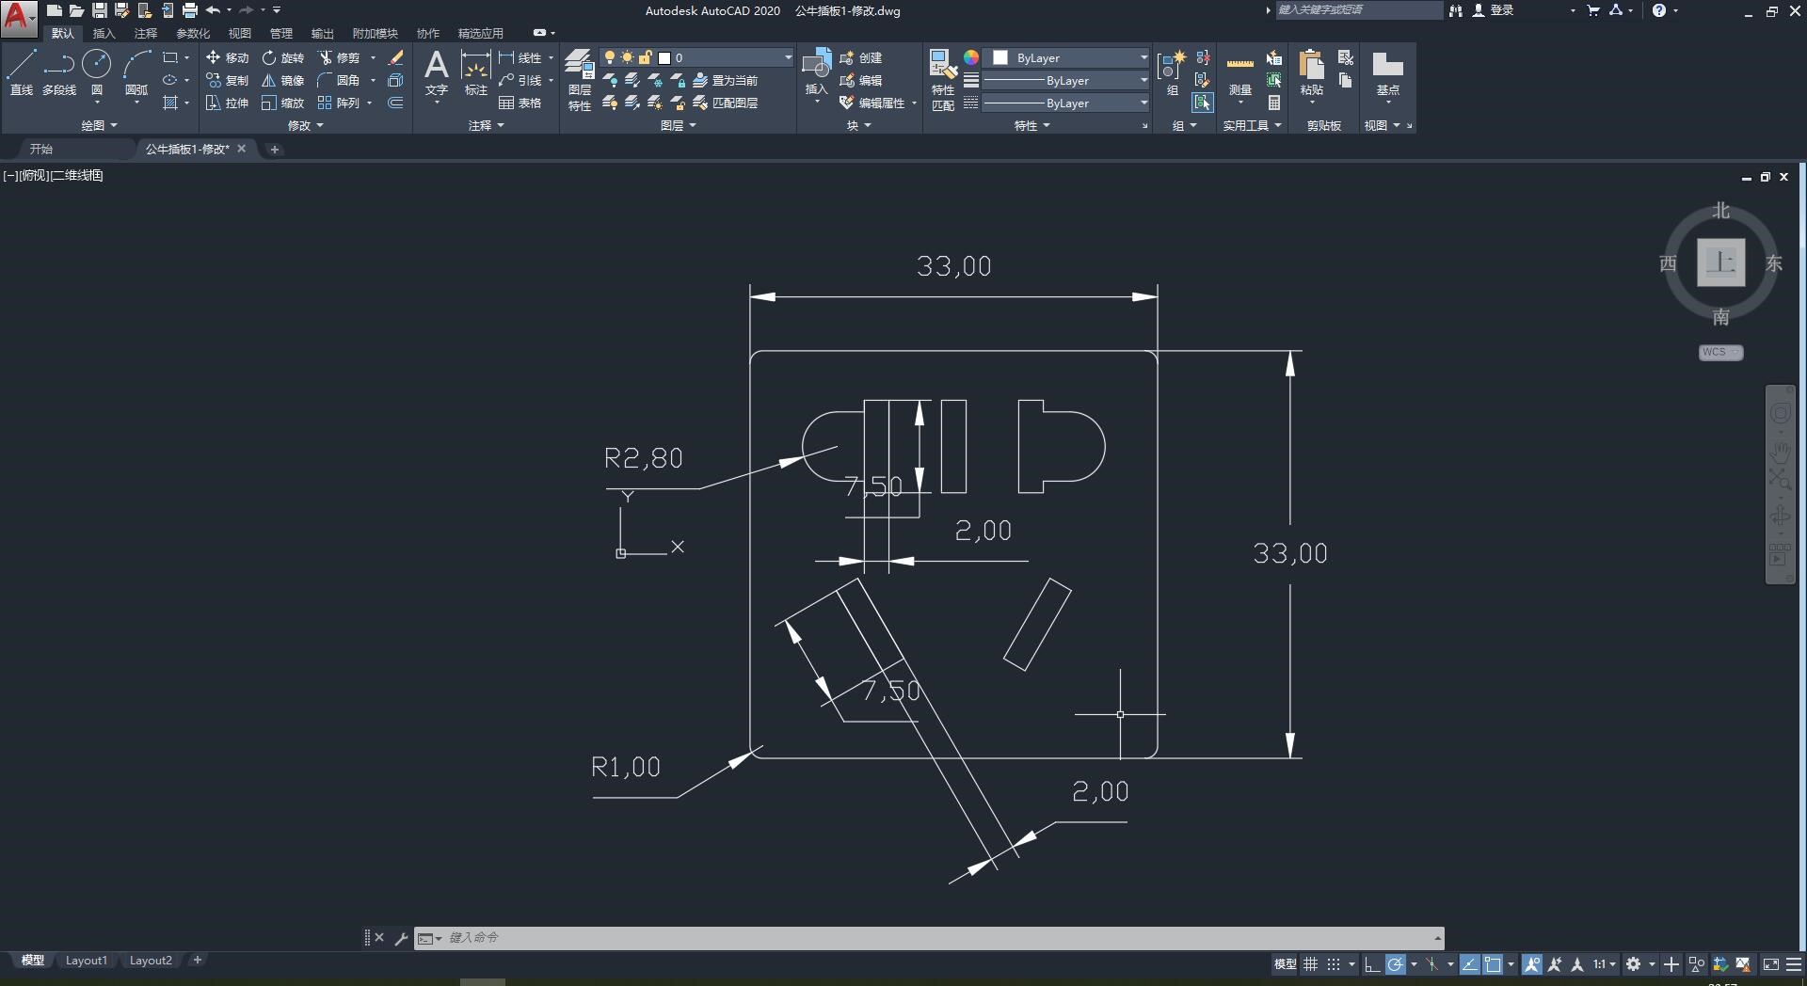Expand the Layers (图层) panel
The height and width of the screenshot is (986, 1807).
pos(678,125)
